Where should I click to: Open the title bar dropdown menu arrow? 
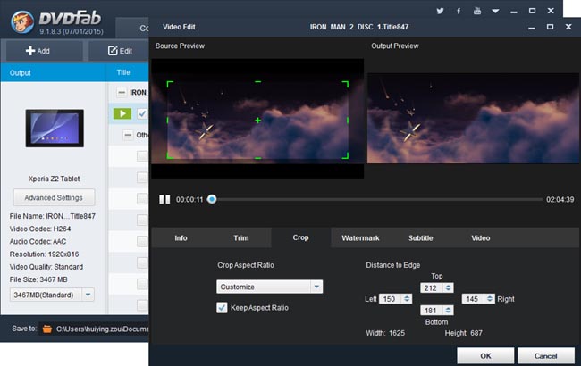click(495, 11)
